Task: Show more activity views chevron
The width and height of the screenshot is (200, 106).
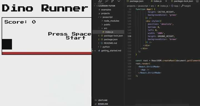Action: click(119, 1)
